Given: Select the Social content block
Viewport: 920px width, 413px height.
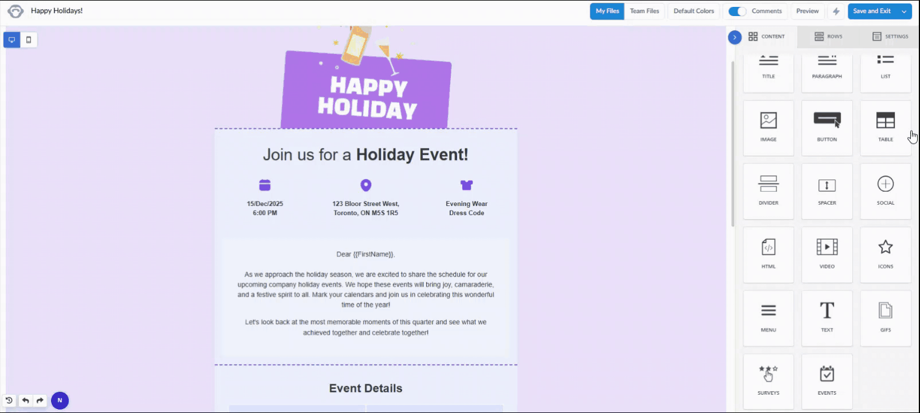Looking at the screenshot, I should (x=885, y=192).
